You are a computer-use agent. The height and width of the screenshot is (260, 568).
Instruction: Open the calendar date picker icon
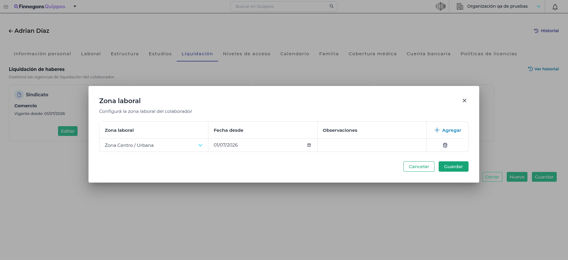pyautogui.click(x=309, y=145)
